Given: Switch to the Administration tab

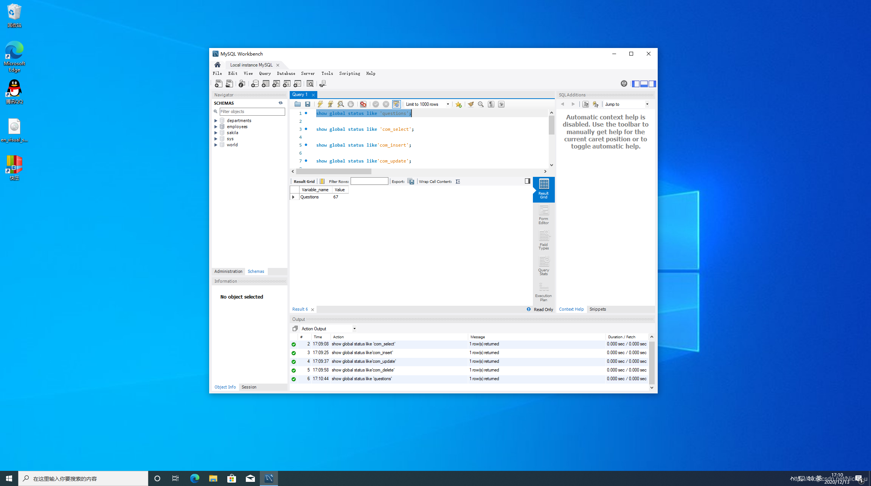Looking at the screenshot, I should coord(228,271).
